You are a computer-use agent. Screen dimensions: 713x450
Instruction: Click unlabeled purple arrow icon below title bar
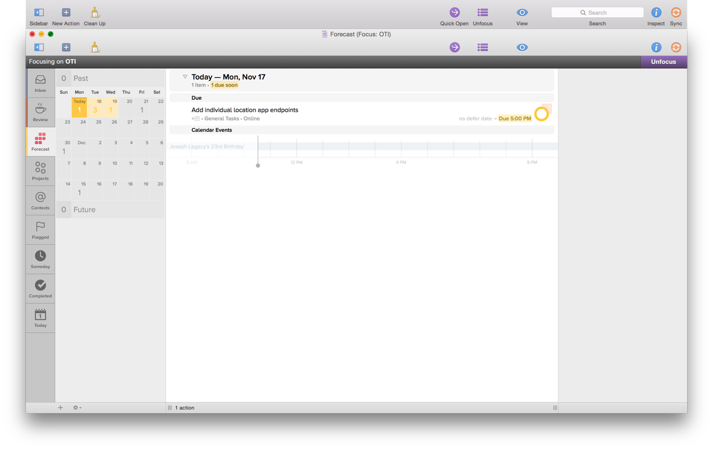(x=455, y=47)
